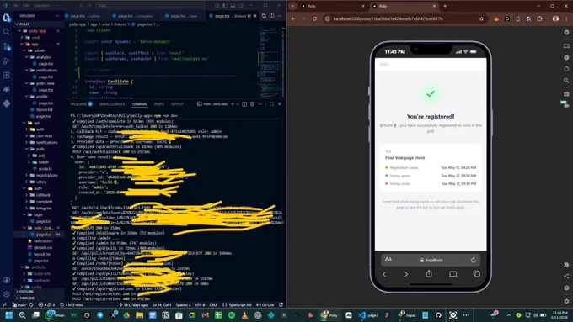This screenshot has width=573, height=322.
Task: Open Chrome extensions puzzle icon
Action: pyautogui.click(x=540, y=18)
